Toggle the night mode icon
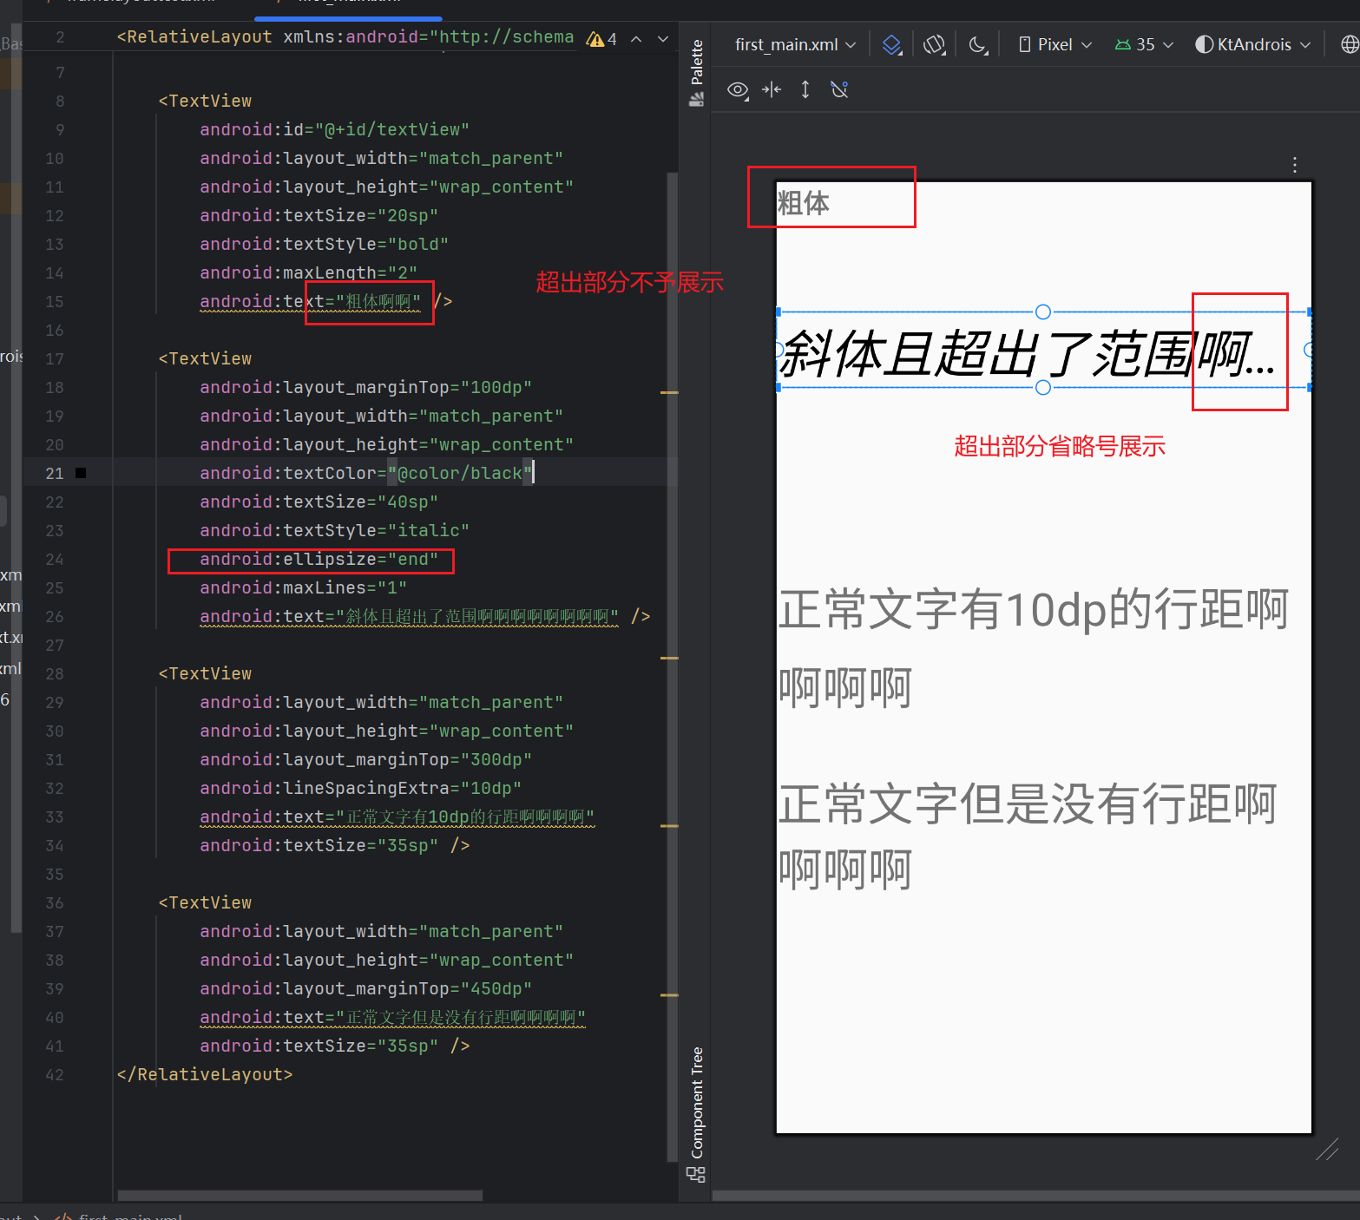This screenshot has height=1220, width=1360. point(977,44)
